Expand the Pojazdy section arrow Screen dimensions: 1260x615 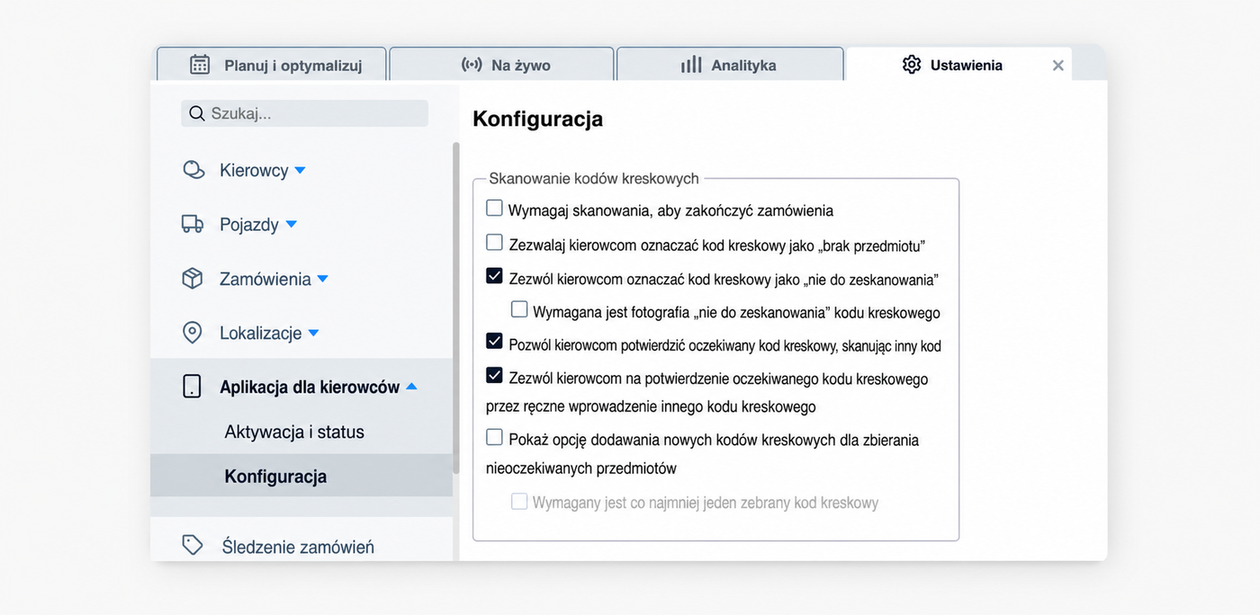coord(291,224)
